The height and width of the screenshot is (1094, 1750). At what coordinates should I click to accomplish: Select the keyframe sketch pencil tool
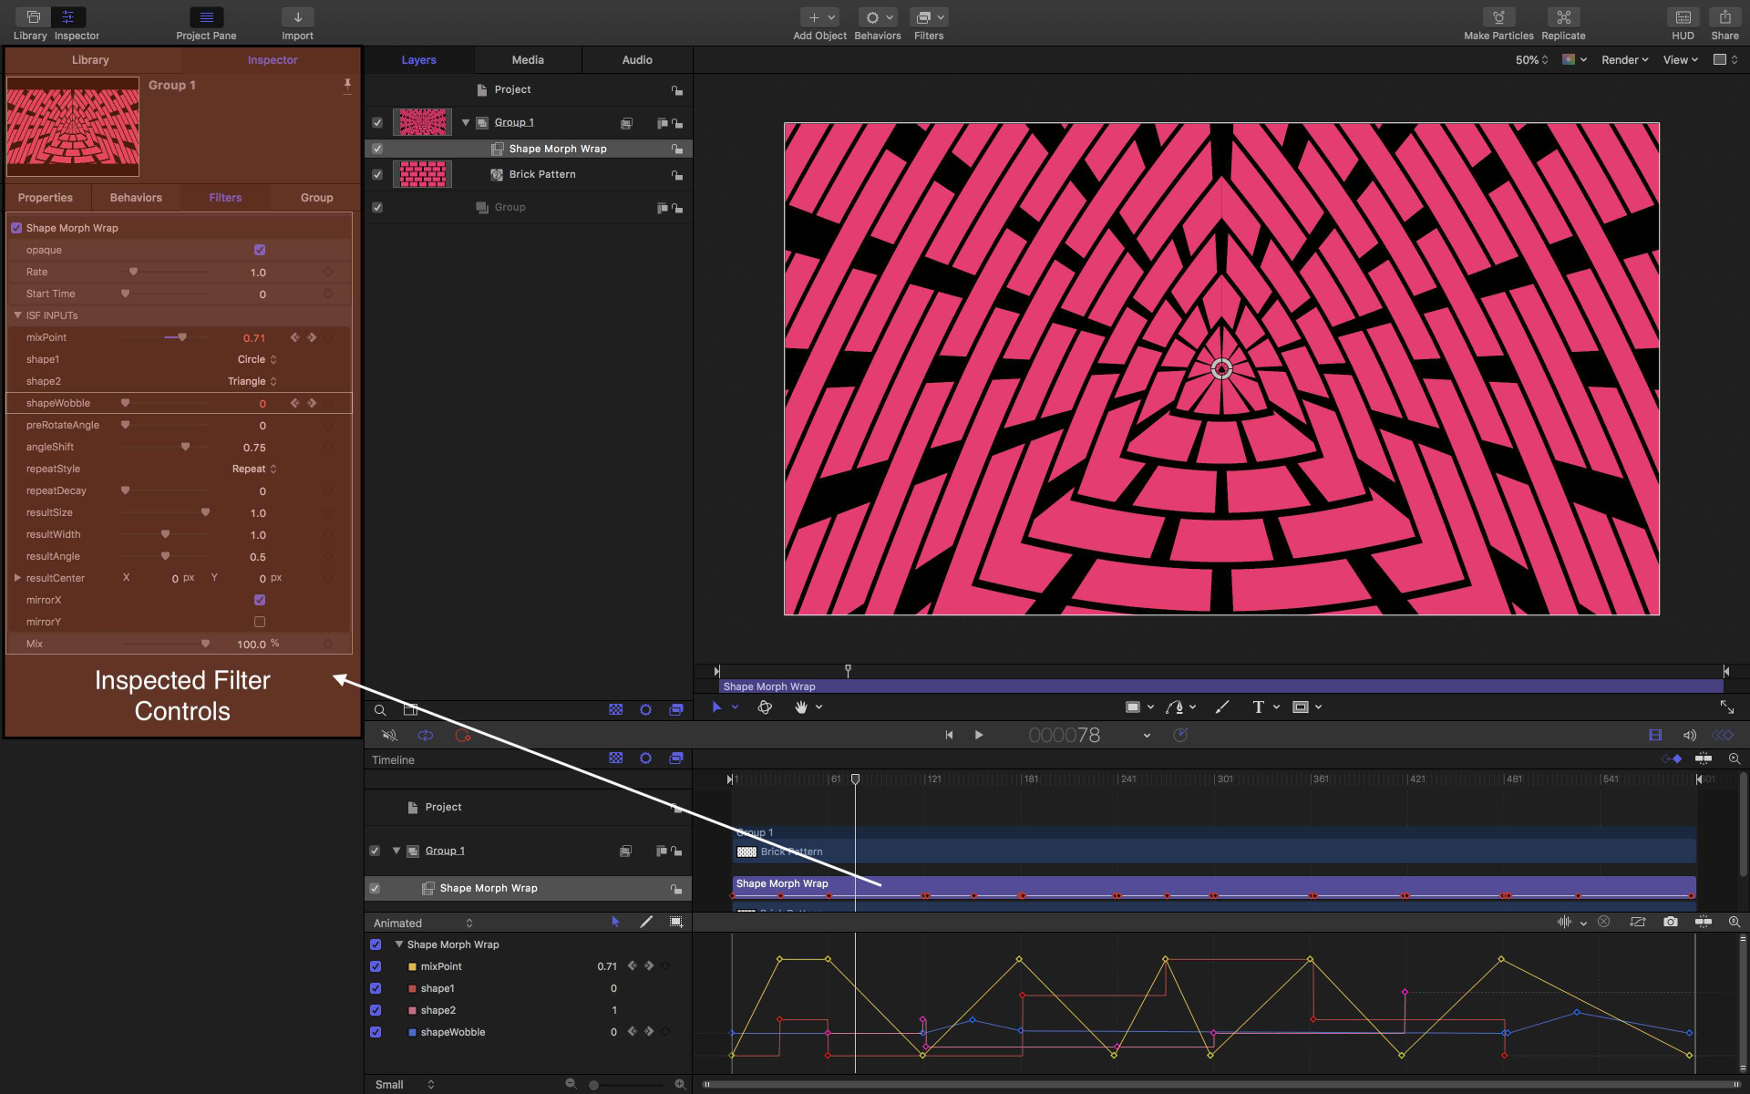click(x=646, y=922)
